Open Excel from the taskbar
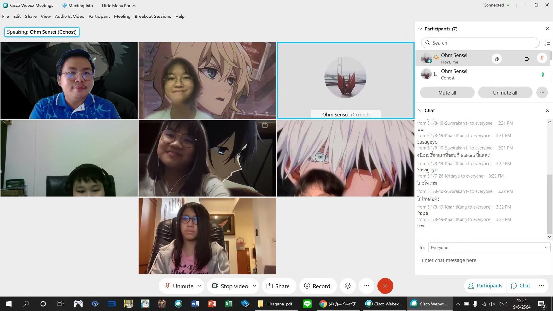This screenshot has height=311, width=553. pyautogui.click(x=229, y=304)
